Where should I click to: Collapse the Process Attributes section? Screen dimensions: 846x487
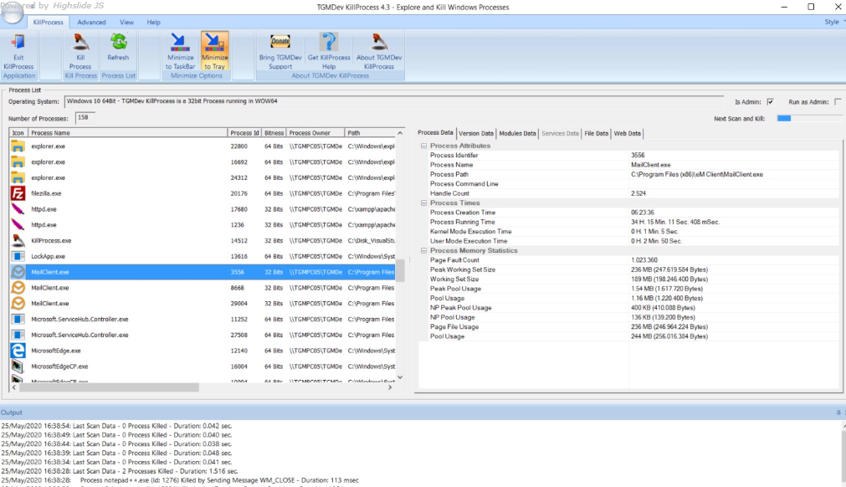(x=423, y=146)
